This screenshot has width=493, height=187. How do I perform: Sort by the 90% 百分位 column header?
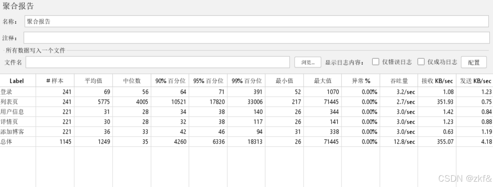tap(170, 81)
